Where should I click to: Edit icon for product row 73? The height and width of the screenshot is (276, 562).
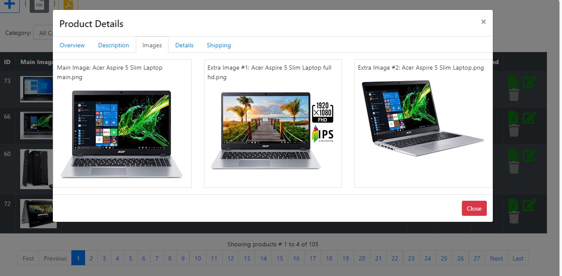click(x=530, y=82)
